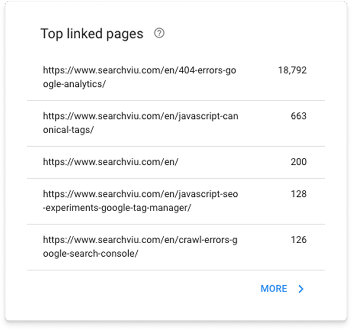Click the third table row
Image resolution: width=352 pixels, height=330 pixels.
click(x=176, y=162)
